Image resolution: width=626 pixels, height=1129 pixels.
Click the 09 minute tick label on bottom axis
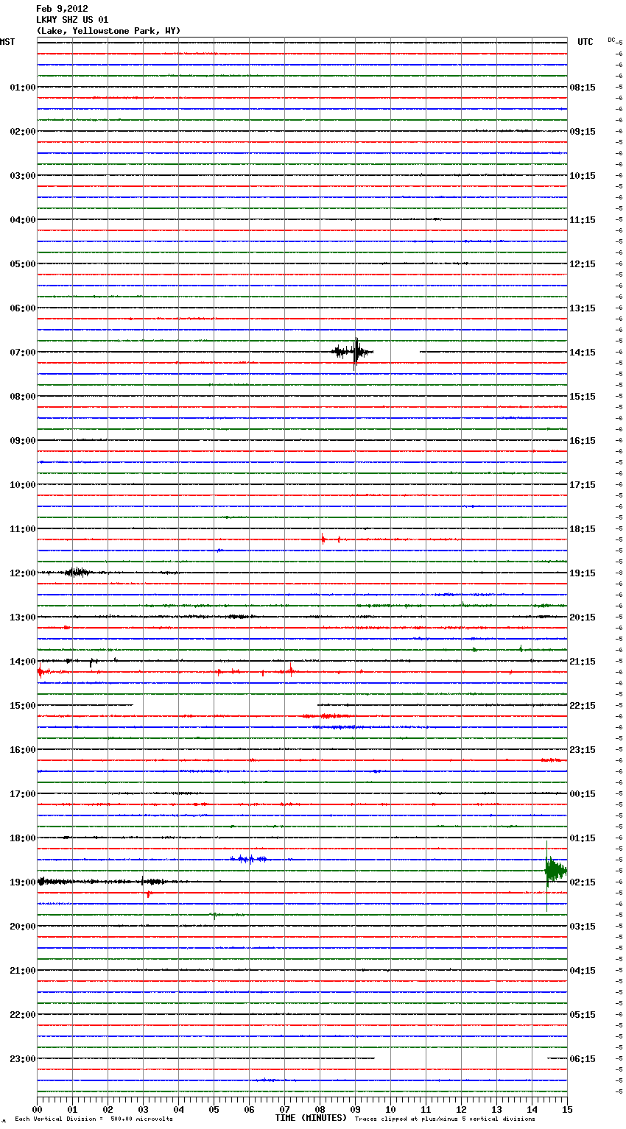tap(355, 1109)
